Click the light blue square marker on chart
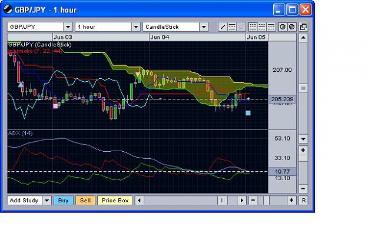The height and width of the screenshot is (230, 368). (248, 113)
